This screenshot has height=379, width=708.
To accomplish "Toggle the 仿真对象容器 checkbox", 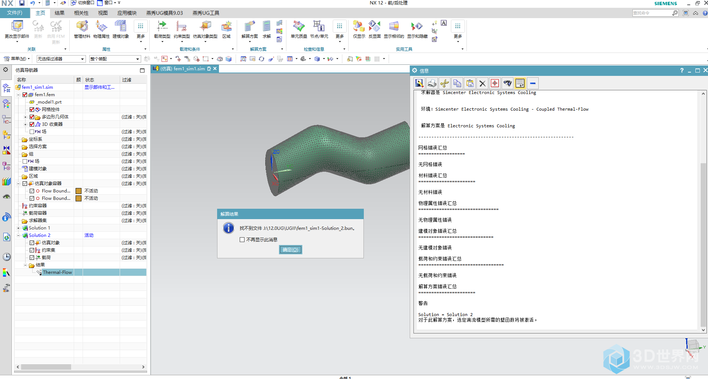I will pyautogui.click(x=25, y=184).
